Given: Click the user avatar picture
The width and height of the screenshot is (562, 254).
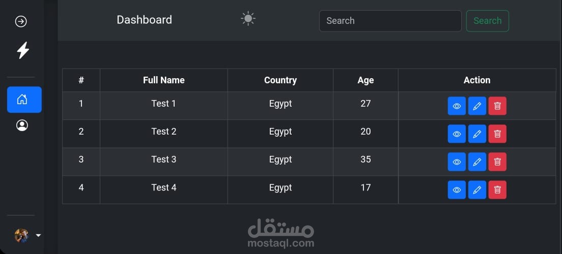Looking at the screenshot, I should 21,235.
